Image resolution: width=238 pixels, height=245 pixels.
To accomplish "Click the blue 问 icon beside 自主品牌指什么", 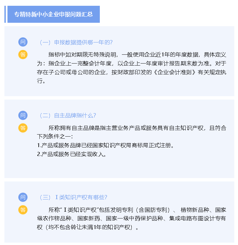I will click(23, 115).
